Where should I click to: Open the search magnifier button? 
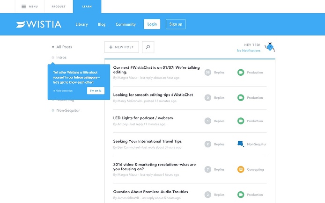pos(148,47)
